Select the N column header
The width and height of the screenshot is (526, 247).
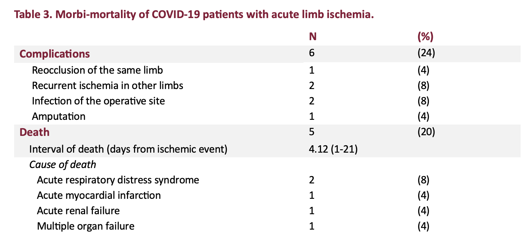click(313, 36)
